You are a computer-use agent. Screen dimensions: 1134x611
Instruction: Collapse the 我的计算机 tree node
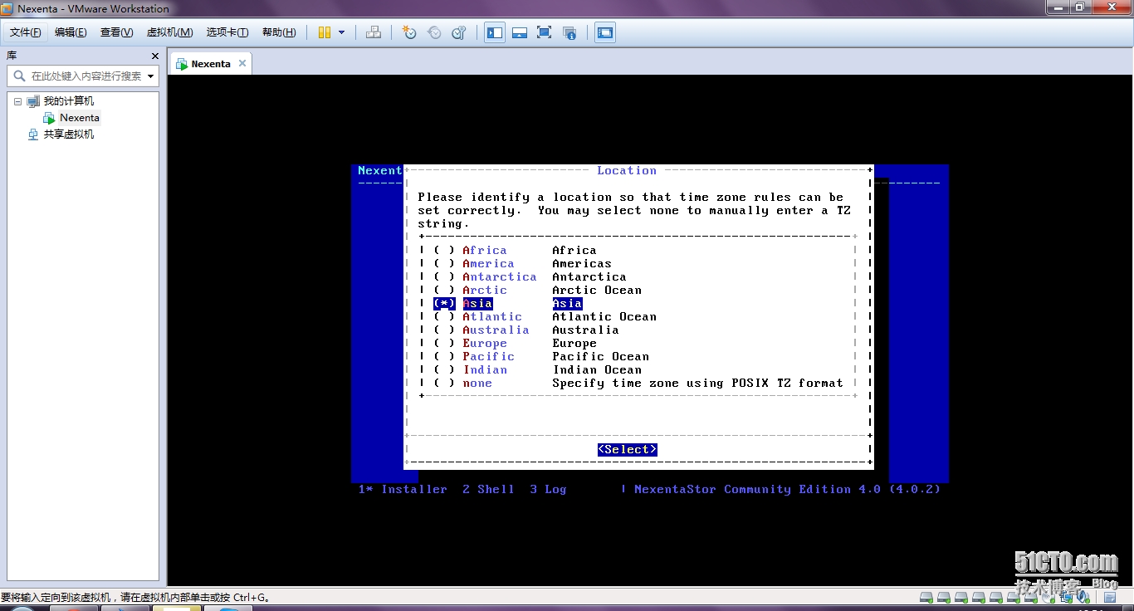click(x=17, y=101)
